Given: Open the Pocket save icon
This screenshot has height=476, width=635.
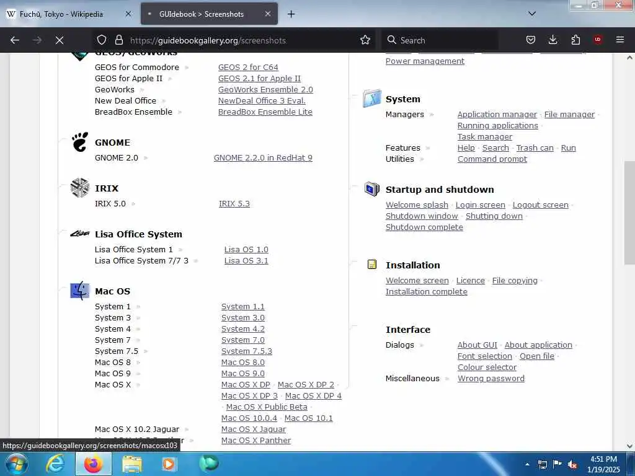Looking at the screenshot, I should pos(531,40).
